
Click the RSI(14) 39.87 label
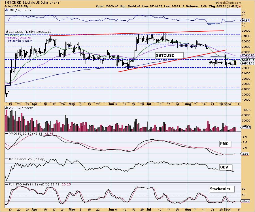point(20,10)
